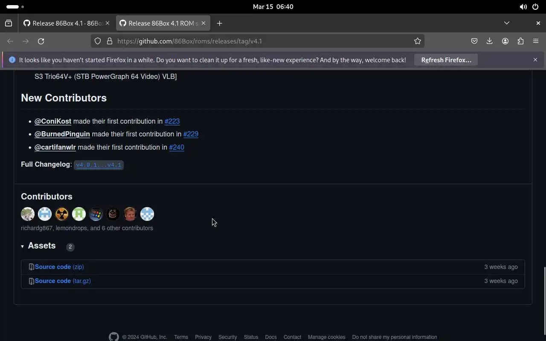546x341 pixels.
Task: Click the system power icon
Action: click(x=535, y=7)
